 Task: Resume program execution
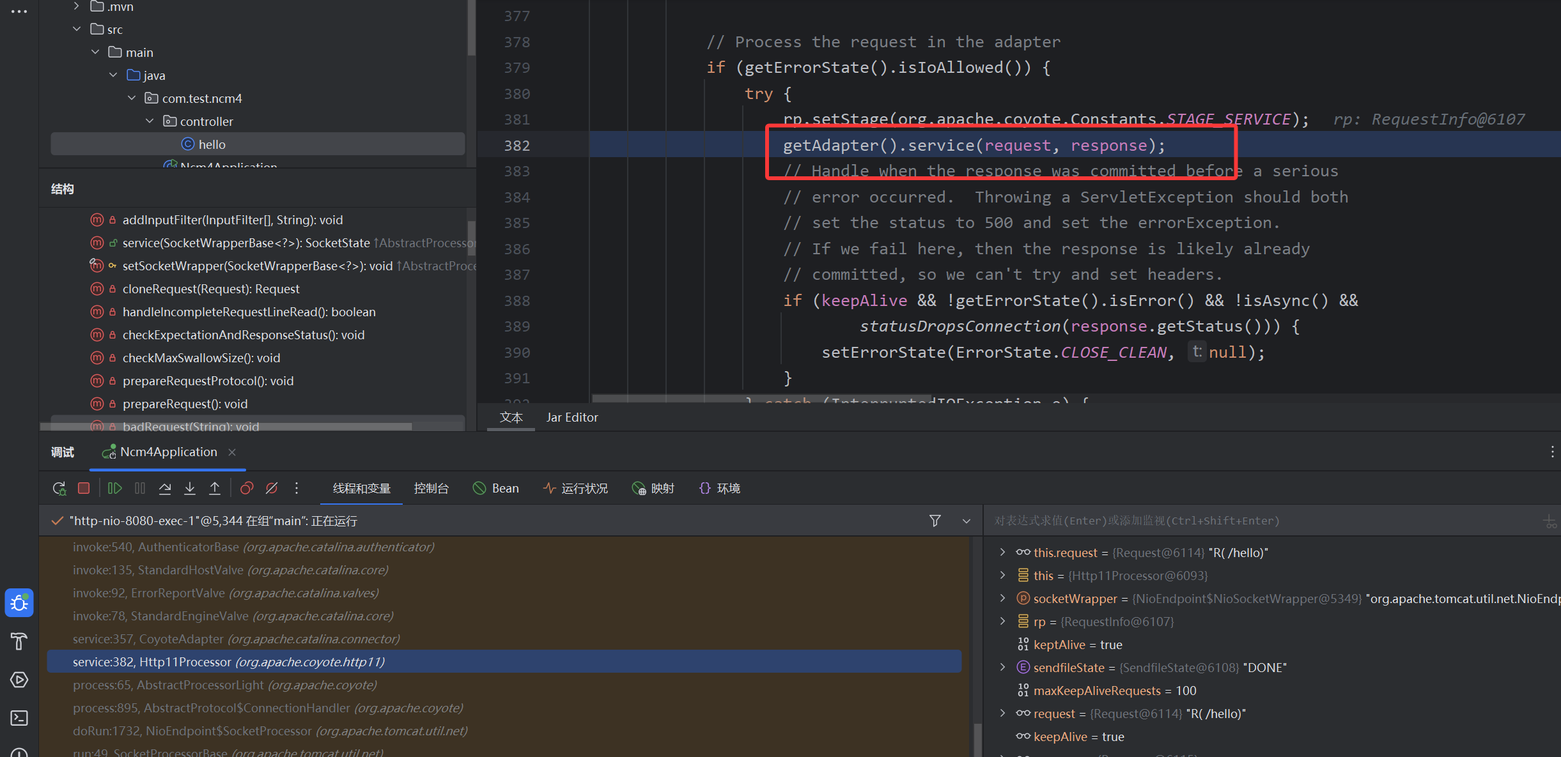tap(114, 489)
